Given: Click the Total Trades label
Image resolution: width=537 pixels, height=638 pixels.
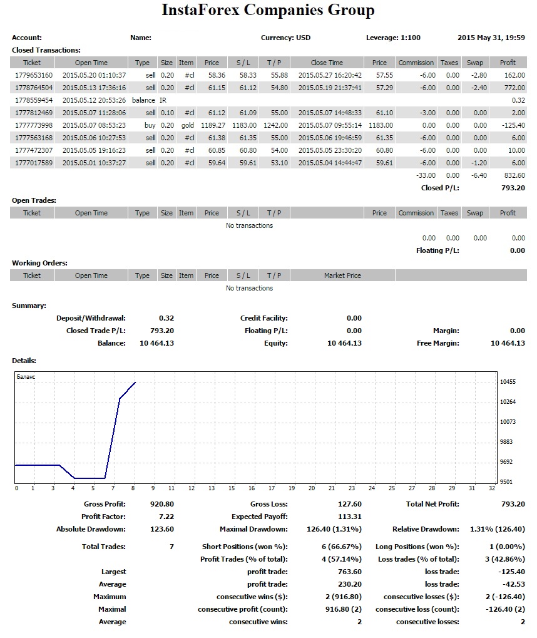Looking at the screenshot, I should pos(104,547).
